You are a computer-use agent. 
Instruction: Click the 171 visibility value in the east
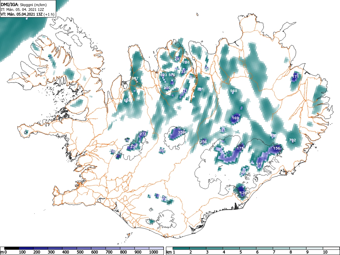coord(295,76)
